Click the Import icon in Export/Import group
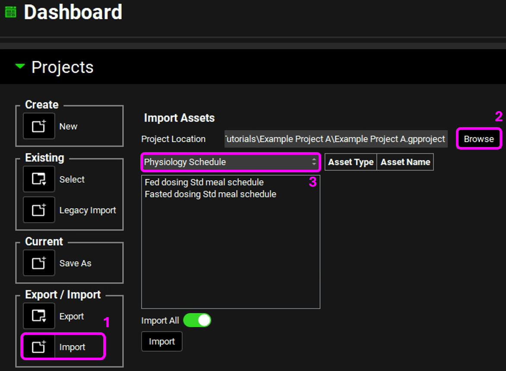The width and height of the screenshot is (506, 371). pyautogui.click(x=39, y=347)
